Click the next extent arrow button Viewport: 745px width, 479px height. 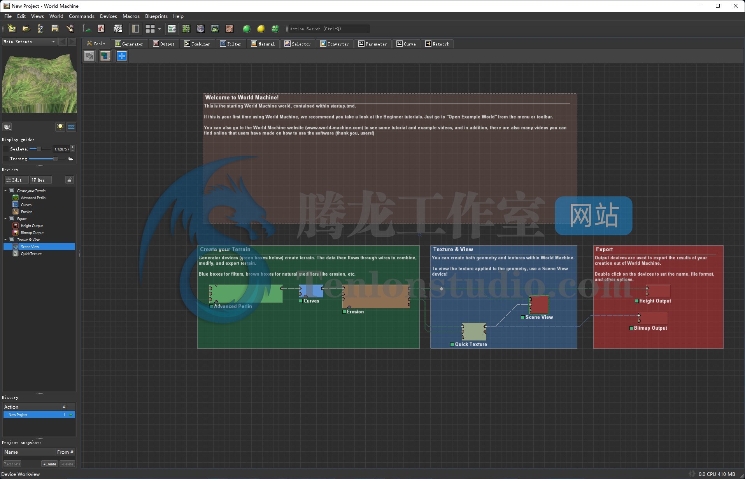72,42
